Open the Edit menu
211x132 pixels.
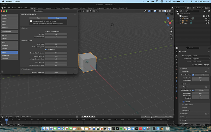click(x=9, y=8)
